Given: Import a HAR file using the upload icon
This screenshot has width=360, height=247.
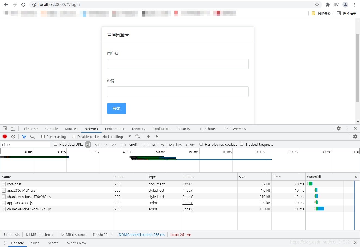Looking at the screenshot, I should tap(148, 137).
